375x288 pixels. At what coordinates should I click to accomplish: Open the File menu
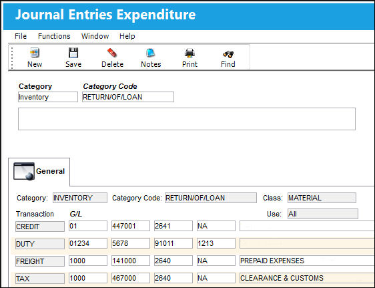click(21, 36)
